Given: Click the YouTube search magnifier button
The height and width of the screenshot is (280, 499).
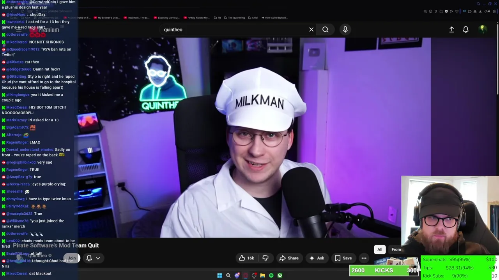Looking at the screenshot, I should pos(325,30).
